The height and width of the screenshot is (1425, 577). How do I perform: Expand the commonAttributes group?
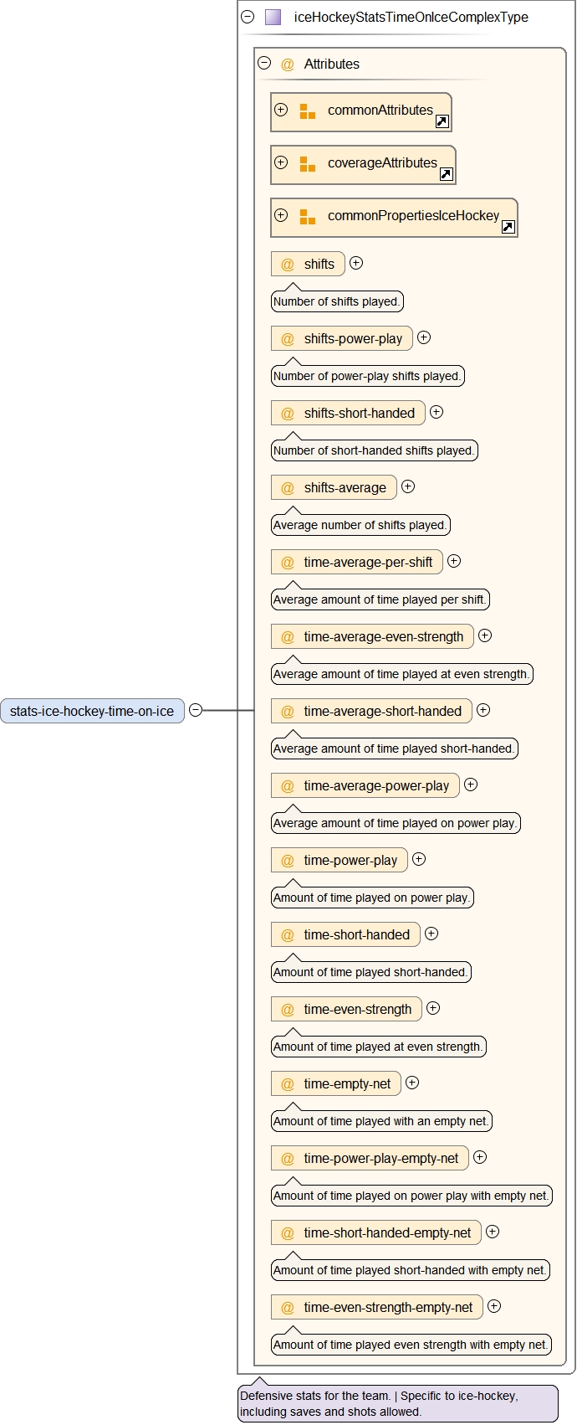pos(281,110)
